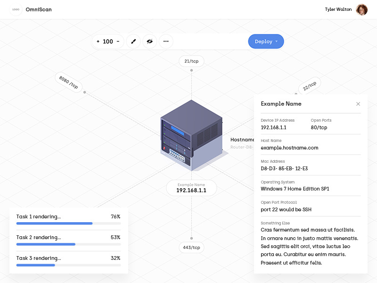Image resolution: width=377 pixels, height=283 pixels.
Task: Click the minus zoom-out button
Action: pyautogui.click(x=118, y=42)
